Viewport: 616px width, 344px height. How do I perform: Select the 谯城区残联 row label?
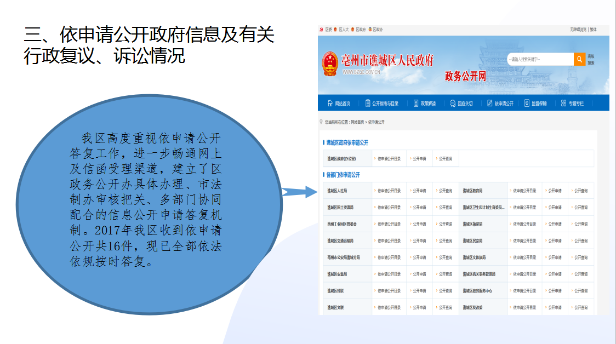pyautogui.click(x=335, y=291)
